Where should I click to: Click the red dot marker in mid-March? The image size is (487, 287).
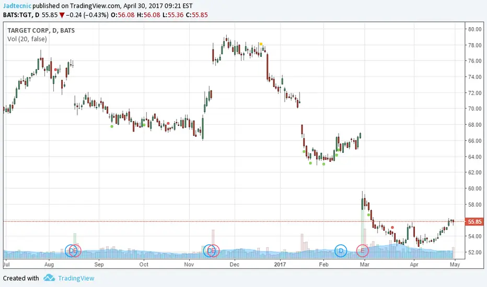pos(392,228)
